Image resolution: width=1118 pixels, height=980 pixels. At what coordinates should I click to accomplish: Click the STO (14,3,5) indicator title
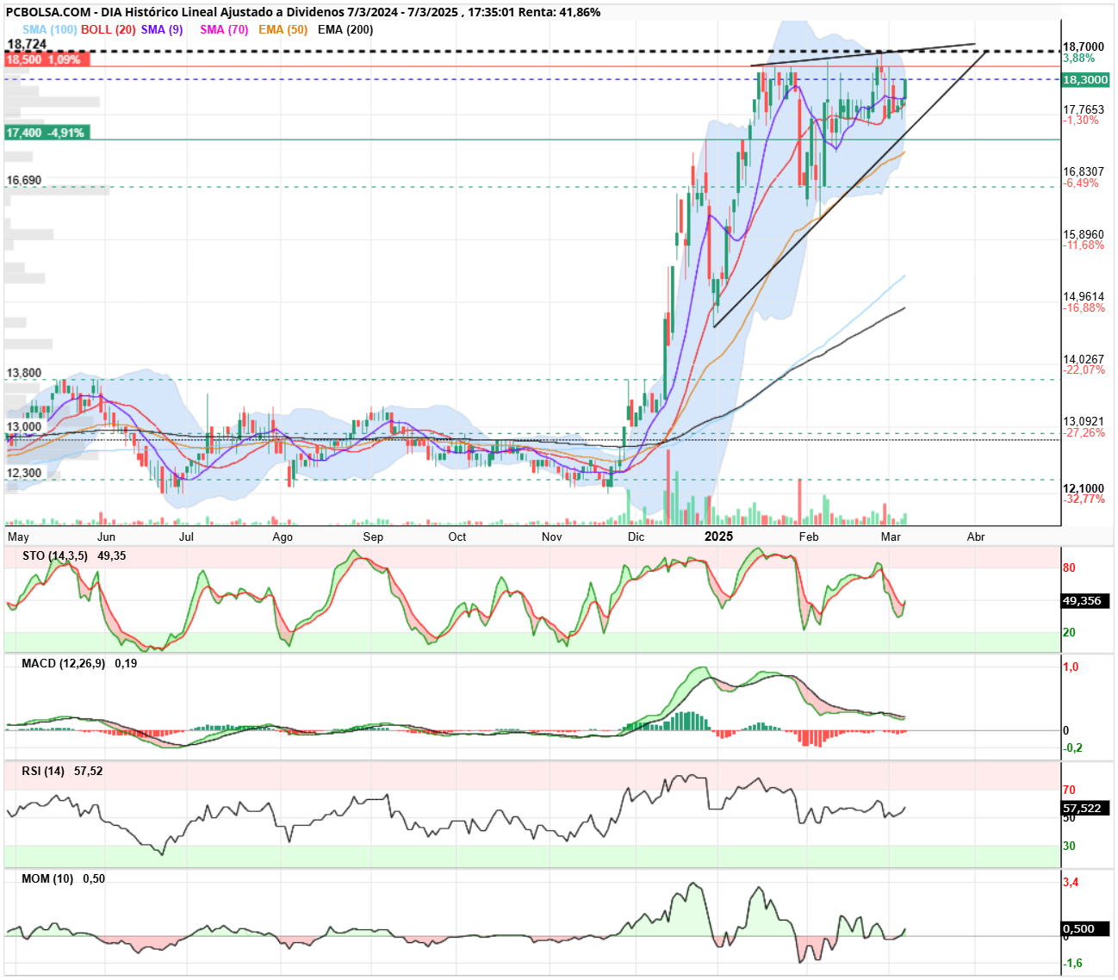(x=55, y=555)
